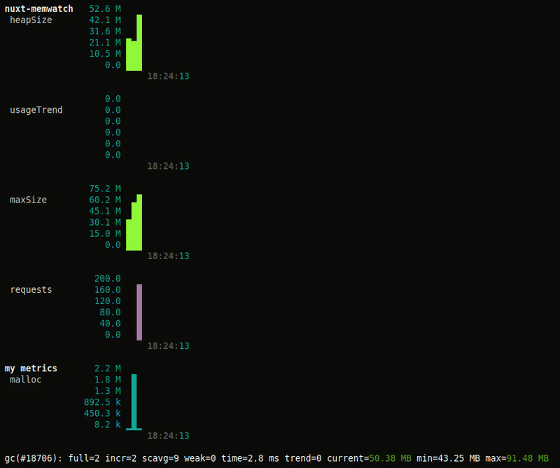560x468 pixels.
Task: Click "trend=0" in the gc status line
Action: tap(303, 458)
